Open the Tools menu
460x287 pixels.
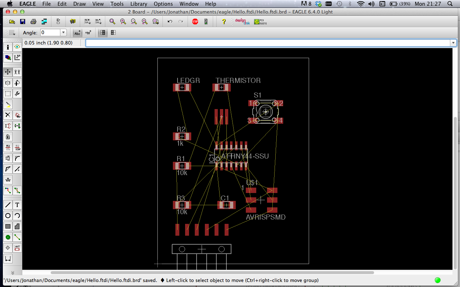tap(117, 4)
